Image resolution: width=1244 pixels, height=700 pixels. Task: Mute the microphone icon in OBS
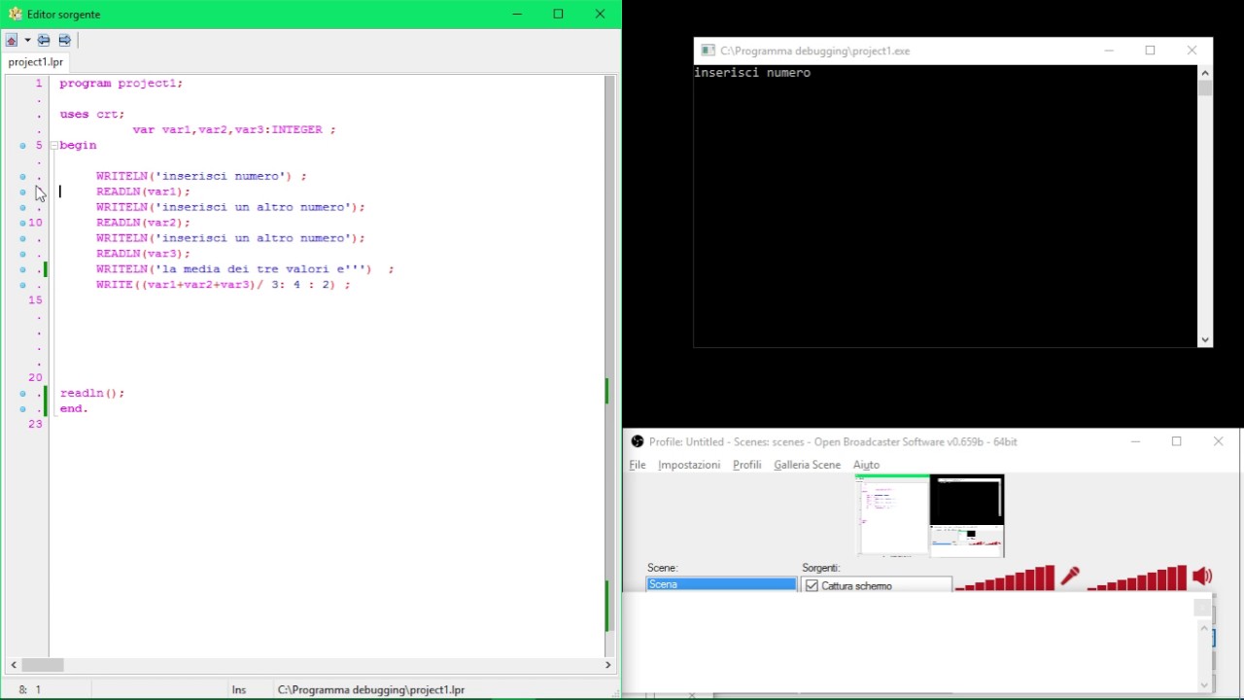1070,577
